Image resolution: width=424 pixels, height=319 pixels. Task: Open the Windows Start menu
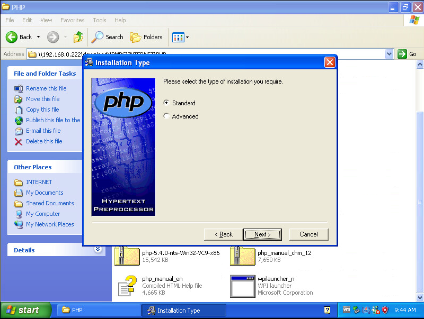point(26,310)
